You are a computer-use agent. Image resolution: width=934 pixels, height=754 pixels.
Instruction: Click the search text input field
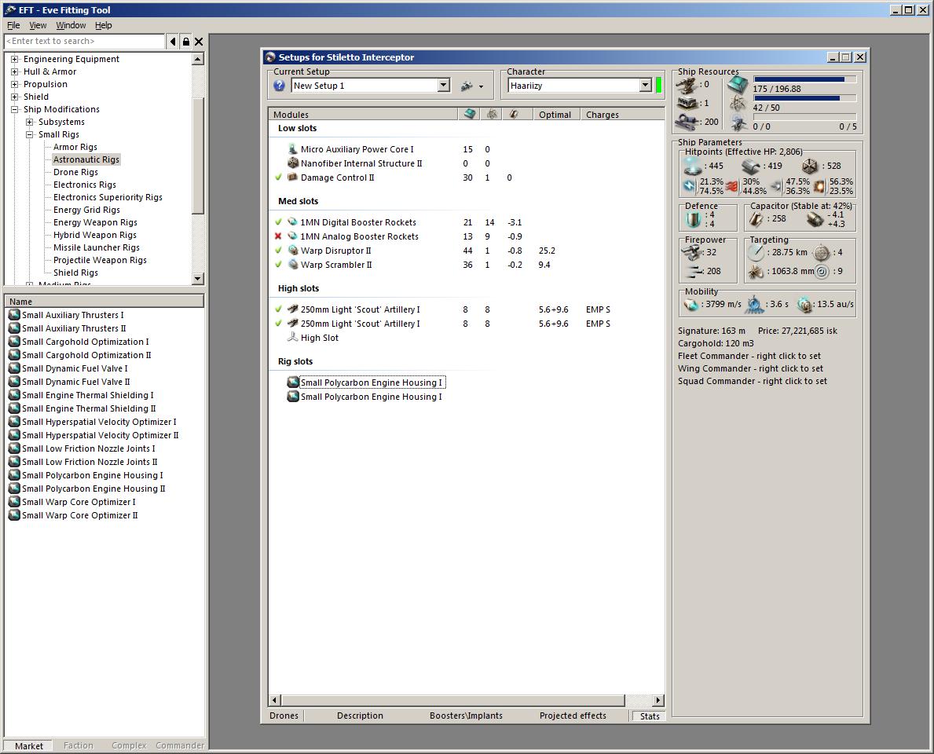[85, 41]
